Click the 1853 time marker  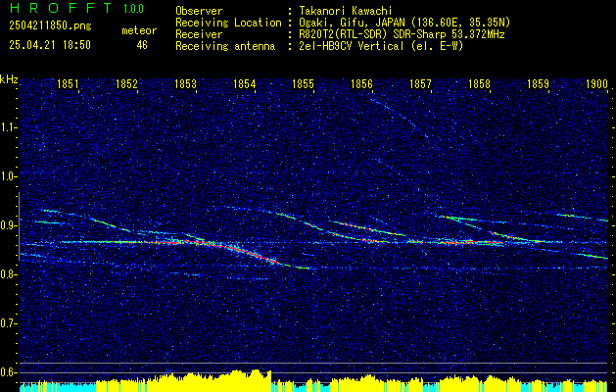(x=185, y=84)
